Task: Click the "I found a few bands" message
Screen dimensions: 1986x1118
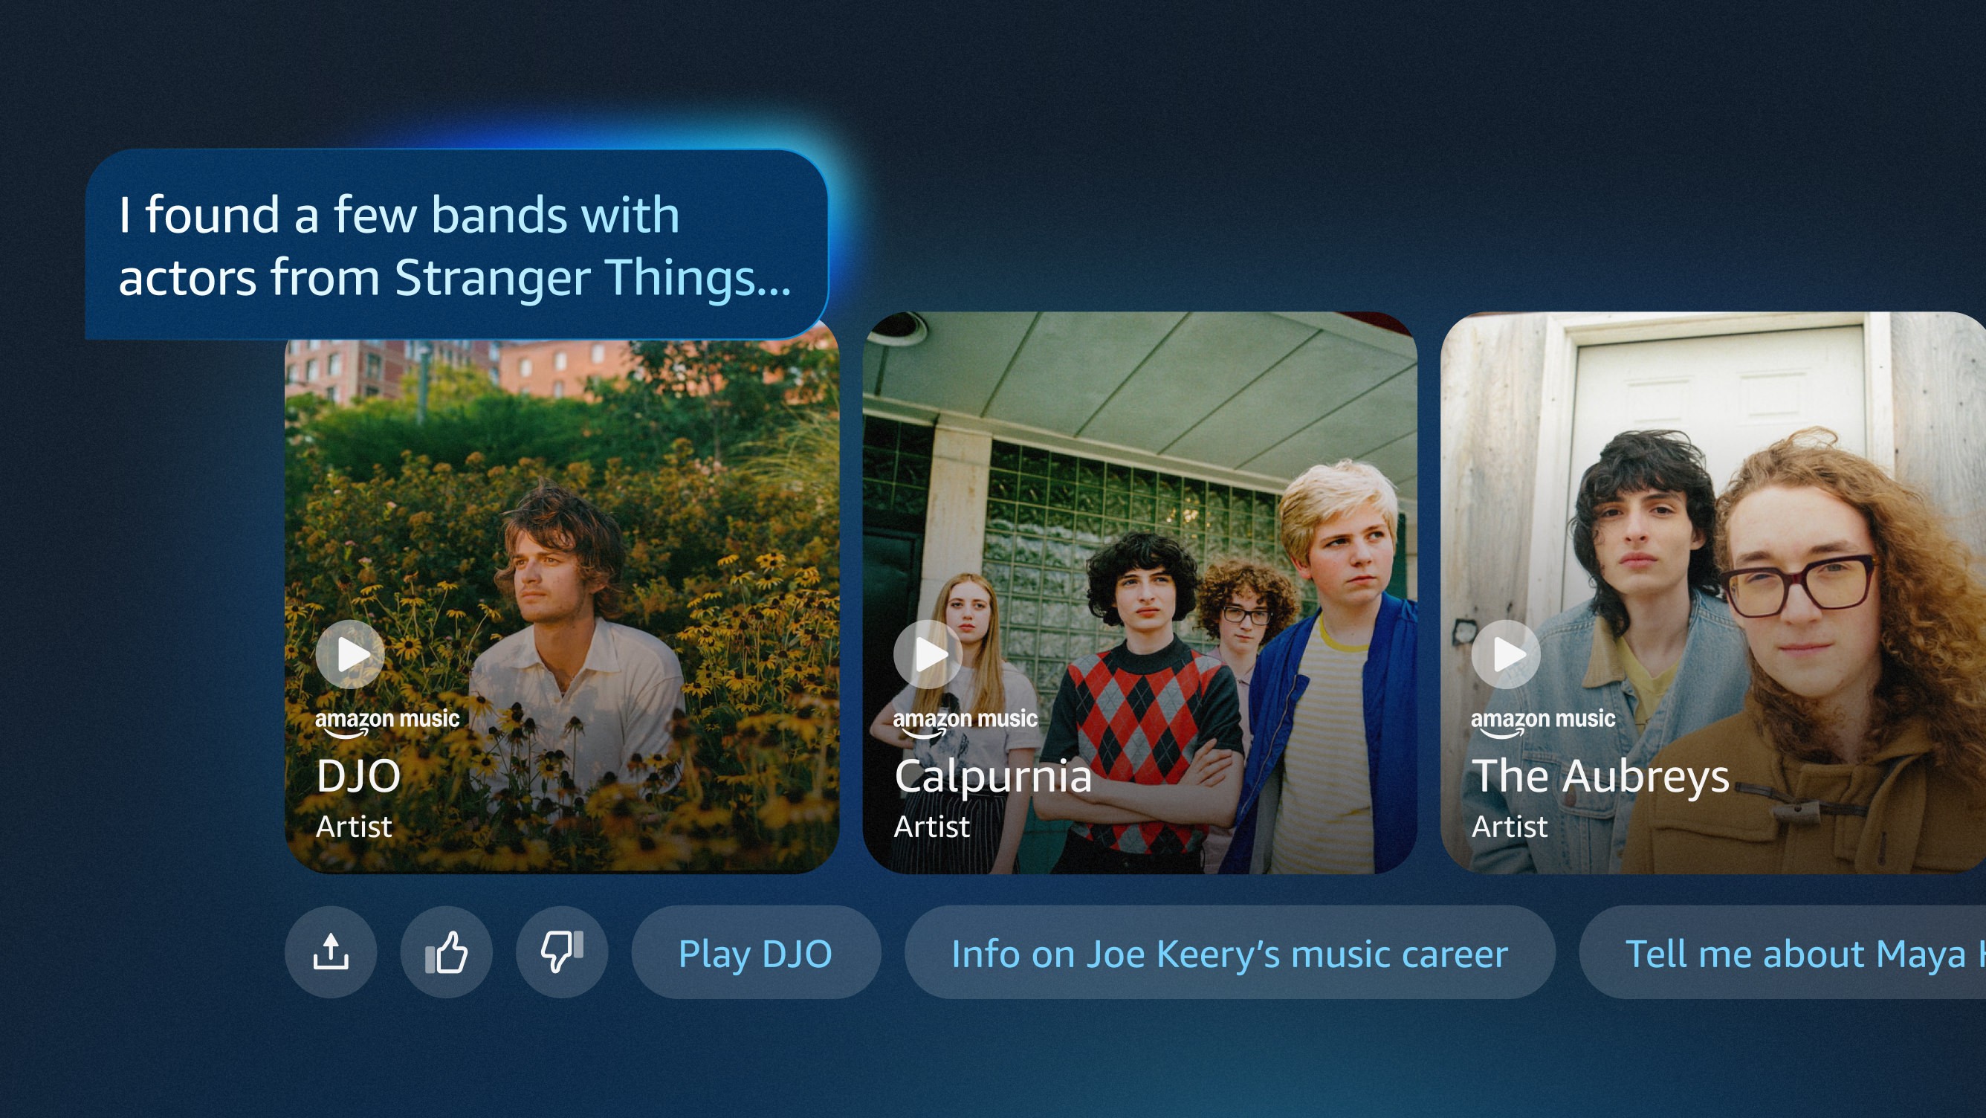Action: coord(456,245)
